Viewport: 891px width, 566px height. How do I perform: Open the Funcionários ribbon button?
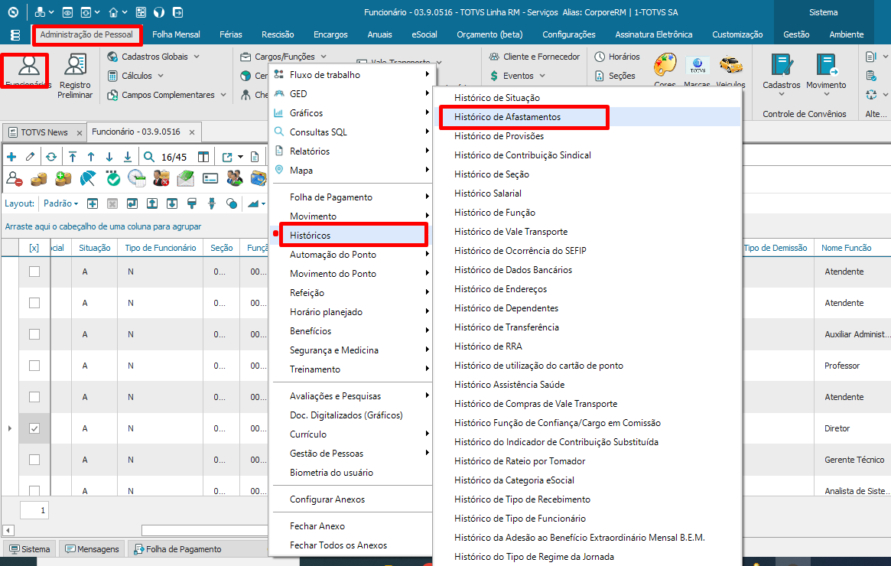coord(25,71)
